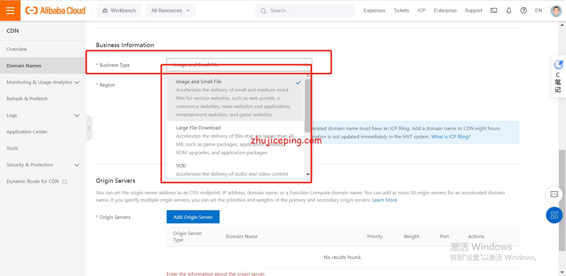This screenshot has width=566, height=276.
Task: Go to CDN Overview
Action: [43, 49]
